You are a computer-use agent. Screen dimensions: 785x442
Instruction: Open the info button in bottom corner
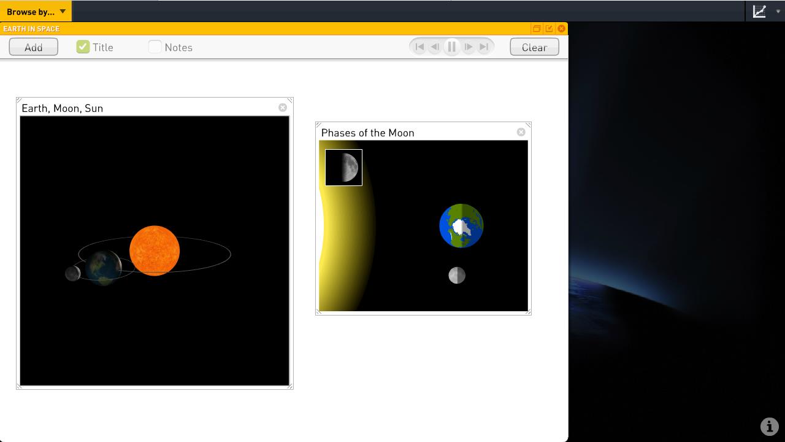[770, 427]
